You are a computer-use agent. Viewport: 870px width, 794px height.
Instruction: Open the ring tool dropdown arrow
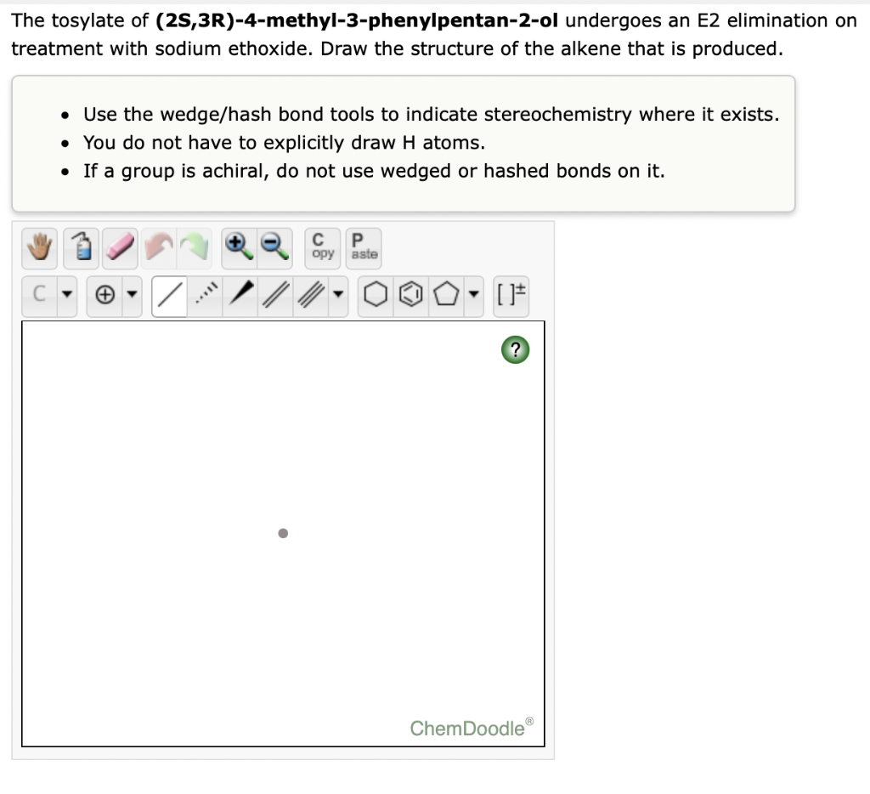click(473, 295)
